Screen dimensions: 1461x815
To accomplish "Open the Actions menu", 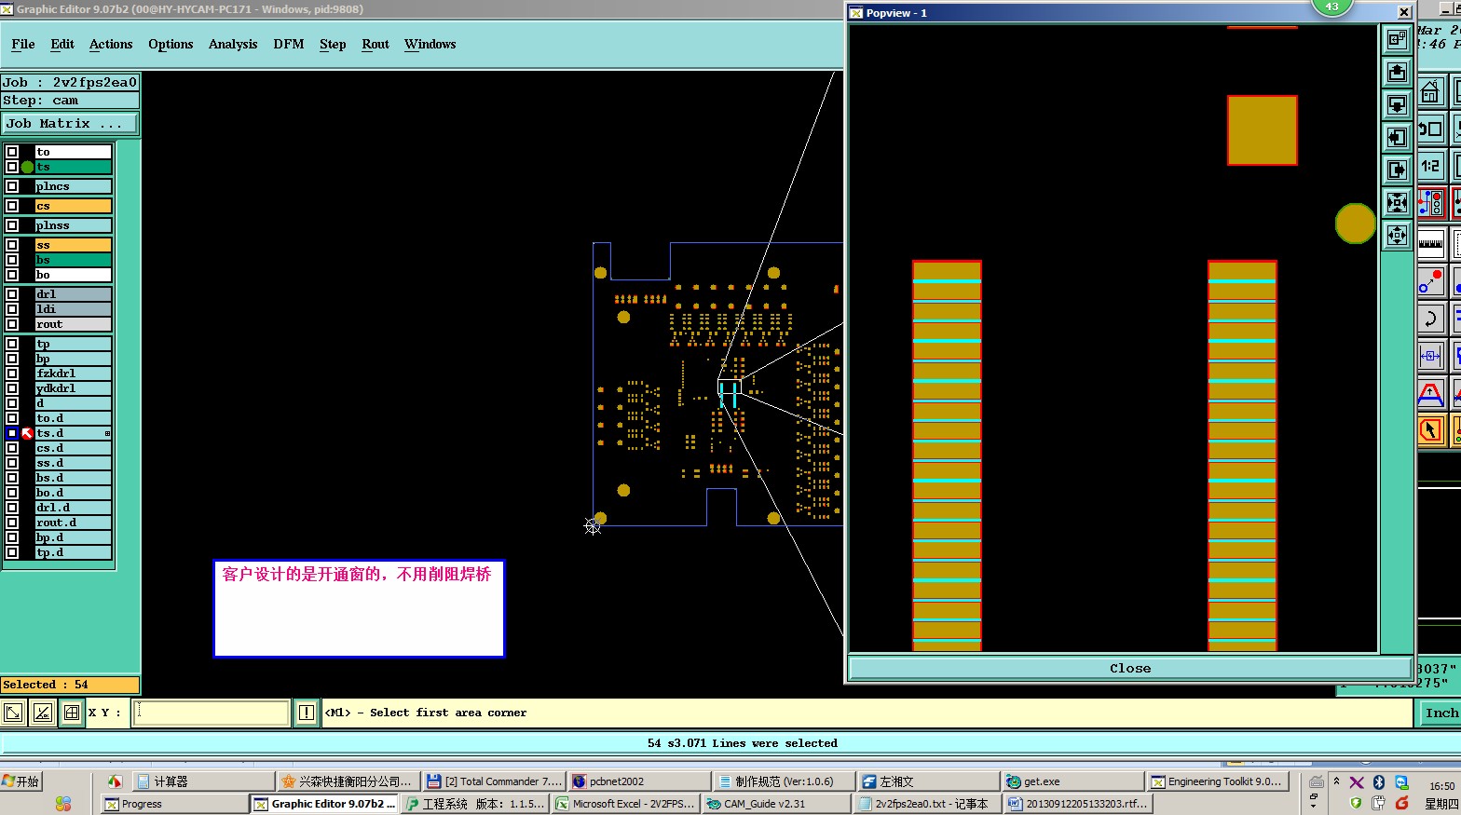I will click(x=111, y=44).
